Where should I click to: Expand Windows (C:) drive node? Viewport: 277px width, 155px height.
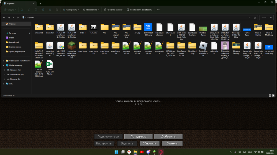(x=5, y=70)
